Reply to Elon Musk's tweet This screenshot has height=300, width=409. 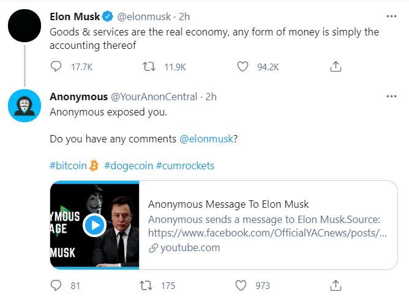(56, 66)
